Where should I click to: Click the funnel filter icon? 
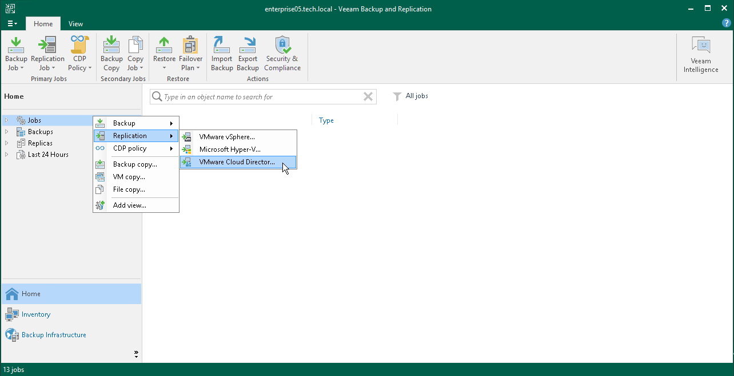pyautogui.click(x=397, y=96)
